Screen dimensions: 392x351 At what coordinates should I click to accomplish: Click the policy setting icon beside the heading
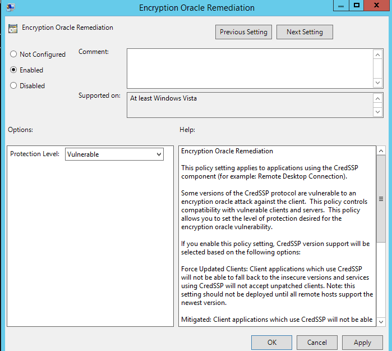click(x=13, y=29)
